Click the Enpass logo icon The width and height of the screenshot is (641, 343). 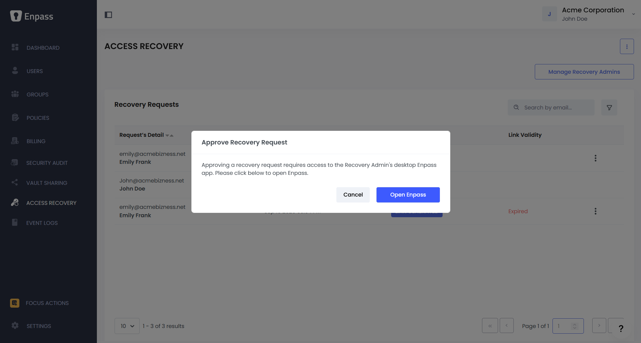(x=16, y=16)
